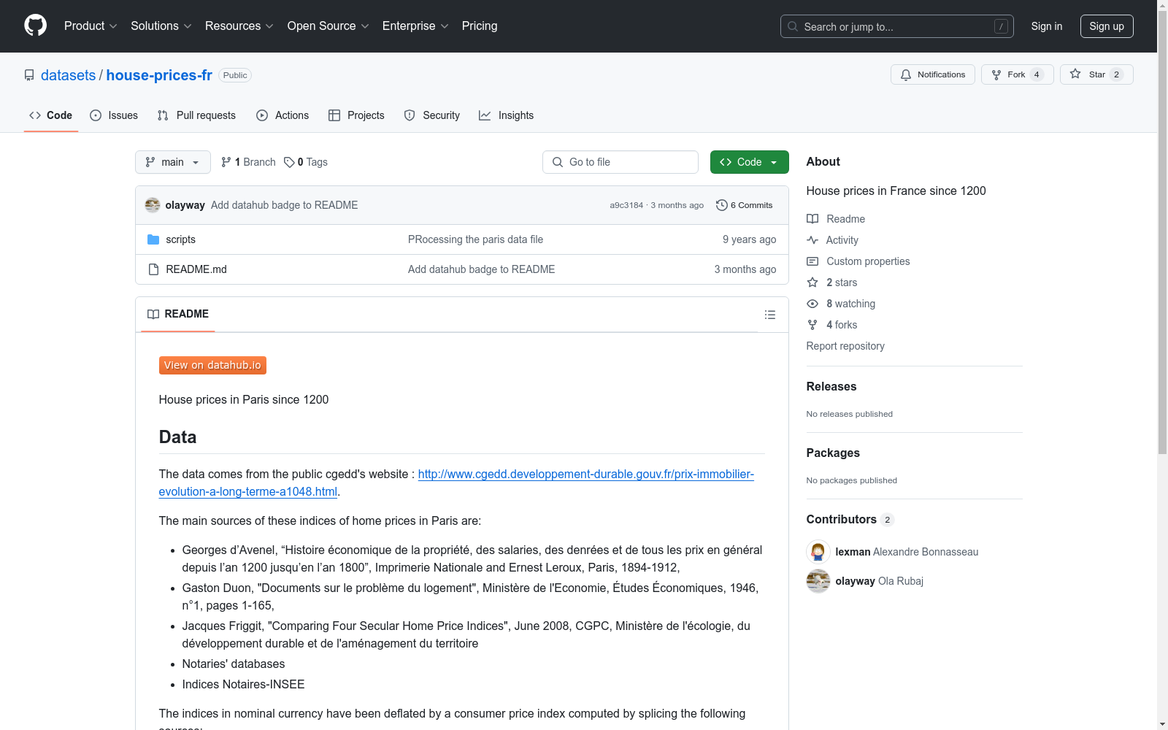The height and width of the screenshot is (730, 1168).
Task: Go to Pricing page
Action: click(x=480, y=26)
